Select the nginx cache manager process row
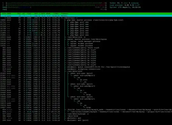 click(86, 41)
